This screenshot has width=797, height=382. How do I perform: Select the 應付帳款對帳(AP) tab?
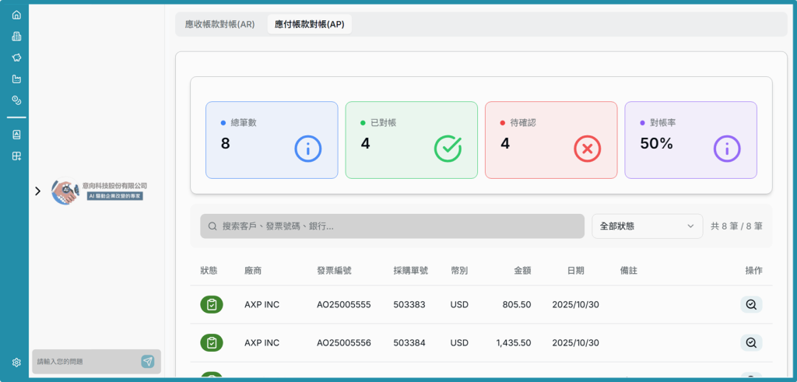pyautogui.click(x=309, y=24)
